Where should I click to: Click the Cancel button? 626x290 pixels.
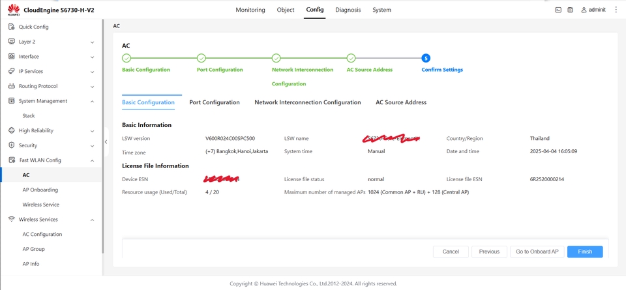(x=451, y=252)
